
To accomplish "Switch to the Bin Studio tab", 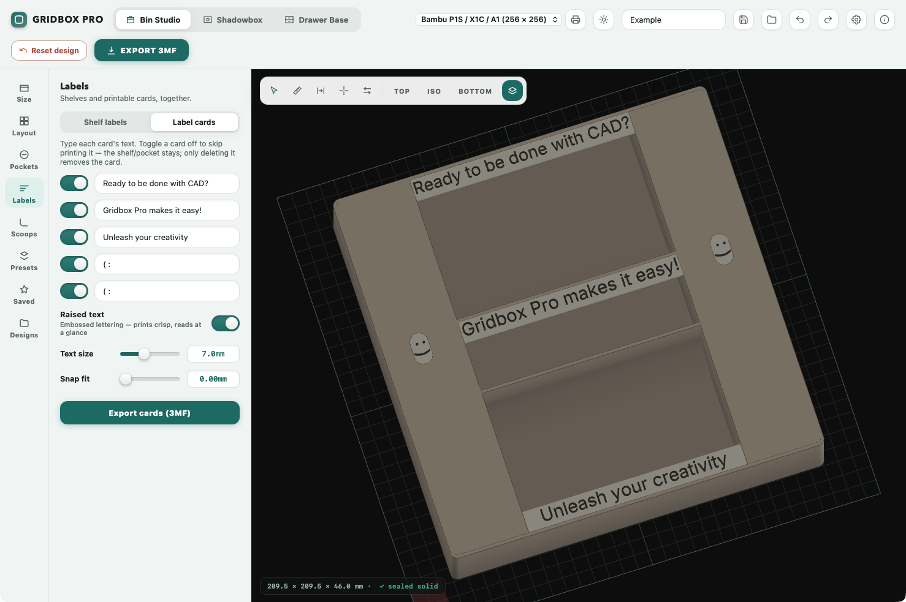I will point(153,20).
